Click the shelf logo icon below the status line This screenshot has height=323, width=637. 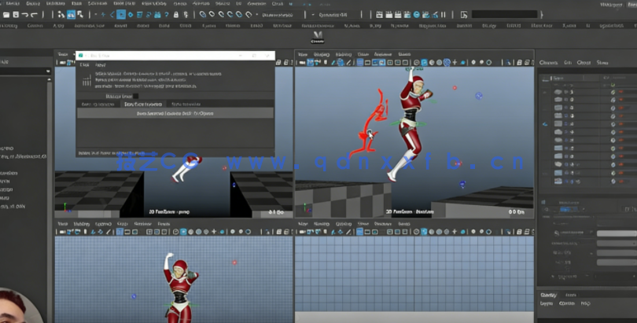[318, 36]
